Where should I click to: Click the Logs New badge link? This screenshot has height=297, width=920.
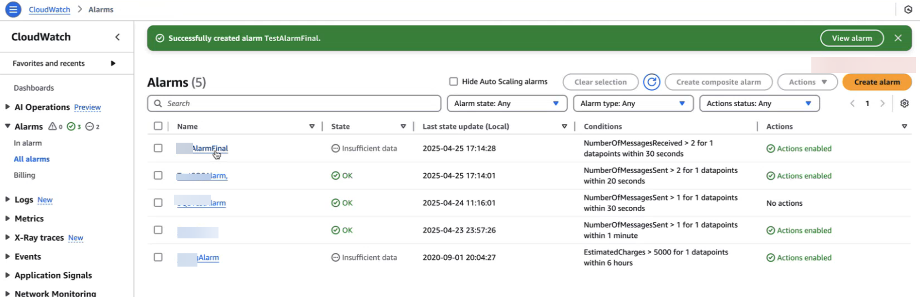(45, 200)
